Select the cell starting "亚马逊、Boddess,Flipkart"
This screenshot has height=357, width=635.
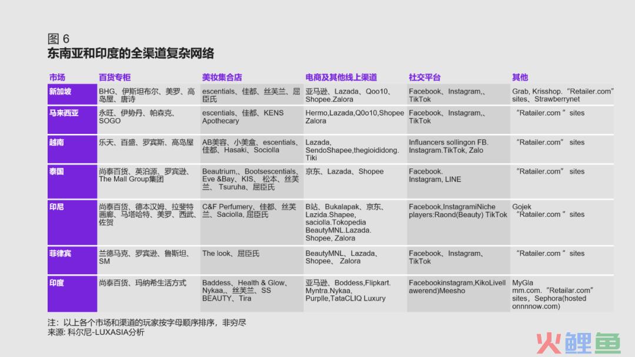355,294
